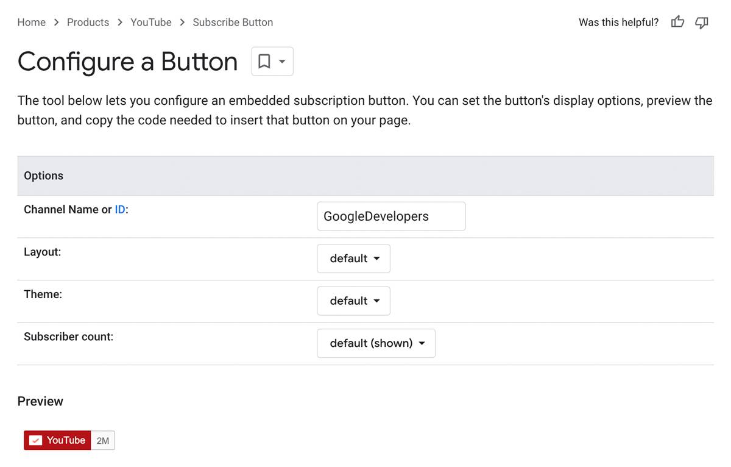
Task: Click the bookmark icon beside the title
Action: tap(264, 62)
